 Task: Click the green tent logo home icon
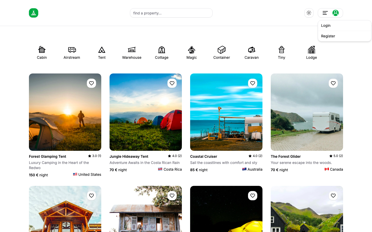34,13
